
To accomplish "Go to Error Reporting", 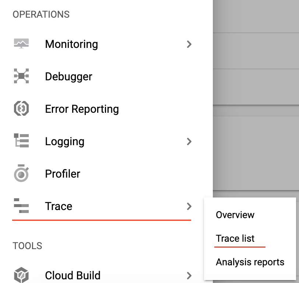I will (82, 109).
